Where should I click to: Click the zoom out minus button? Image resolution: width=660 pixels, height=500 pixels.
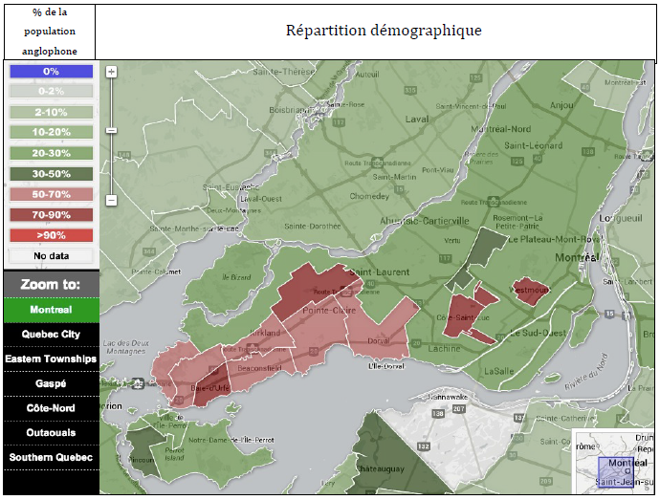point(112,200)
